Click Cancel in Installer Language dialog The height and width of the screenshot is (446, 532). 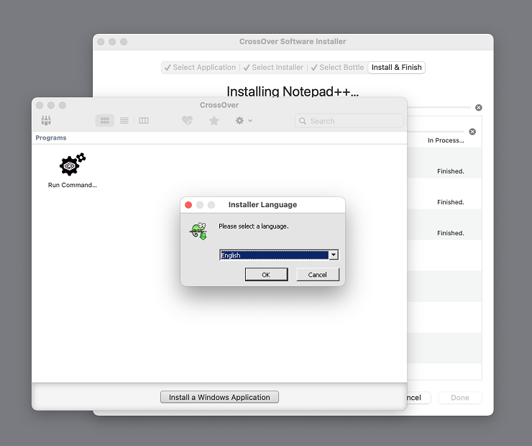pyautogui.click(x=318, y=275)
